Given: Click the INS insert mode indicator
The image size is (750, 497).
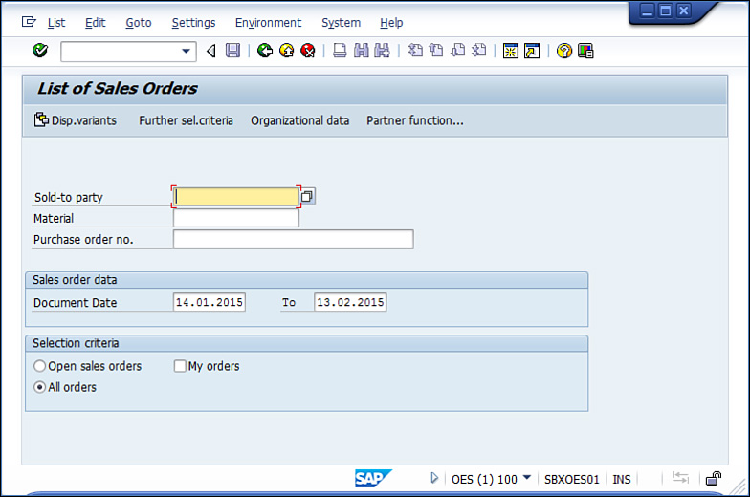Looking at the screenshot, I should (x=622, y=479).
